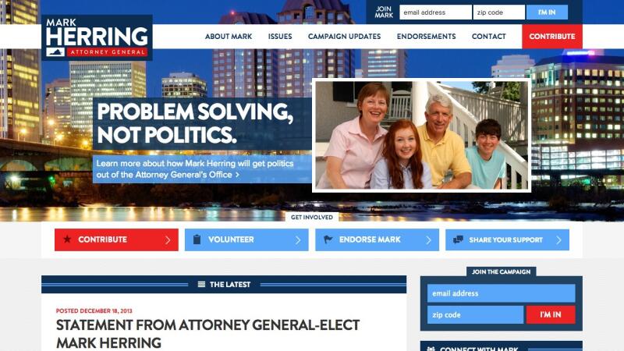Open the About Mark menu item
Image resolution: width=624 pixels, height=351 pixels.
[229, 36]
